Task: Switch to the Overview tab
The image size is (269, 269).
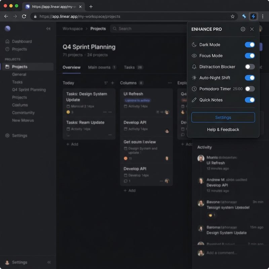Action: tap(71, 68)
